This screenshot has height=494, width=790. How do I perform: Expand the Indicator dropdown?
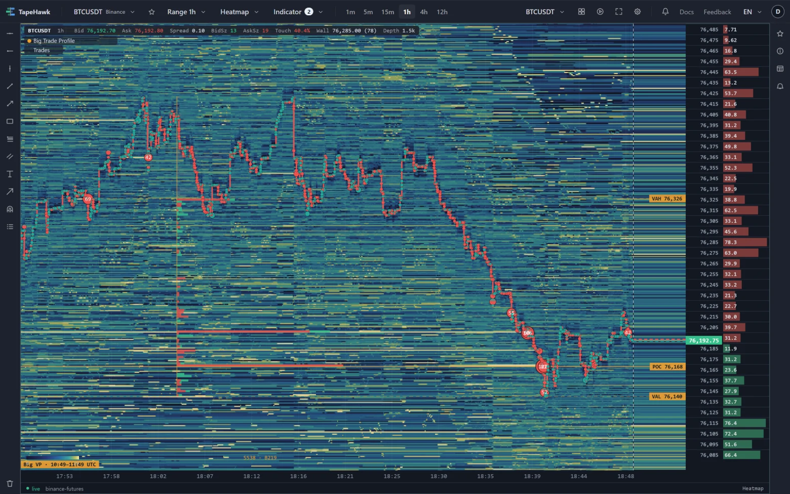[298, 12]
